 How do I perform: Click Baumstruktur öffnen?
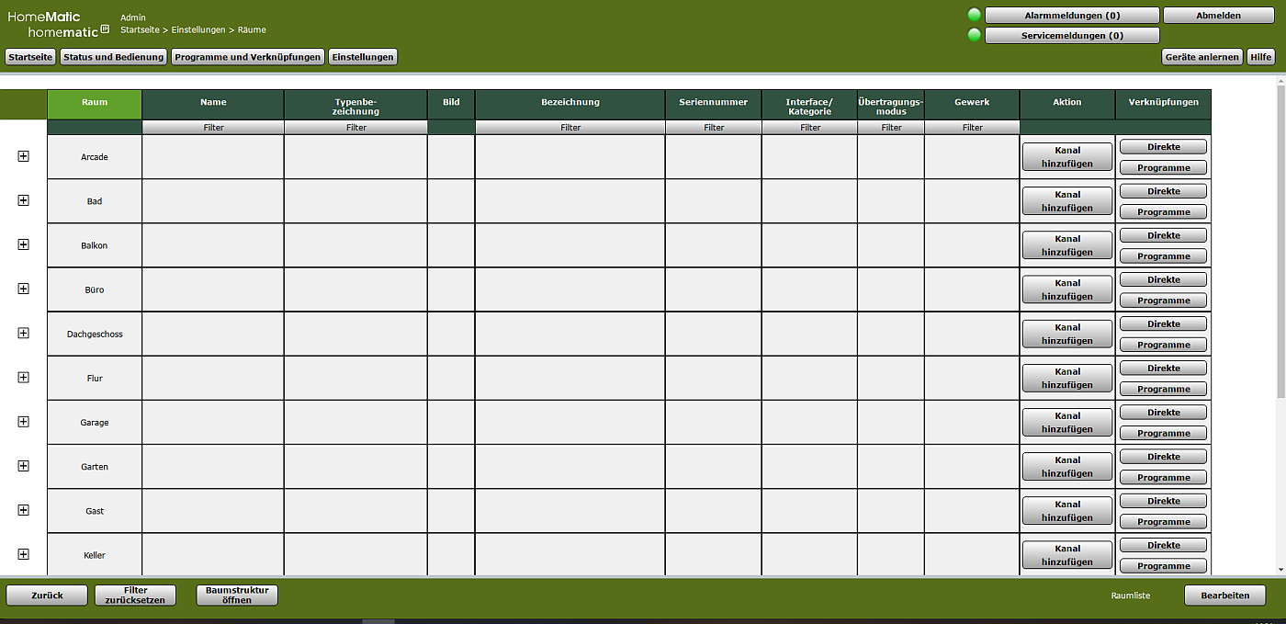237,596
